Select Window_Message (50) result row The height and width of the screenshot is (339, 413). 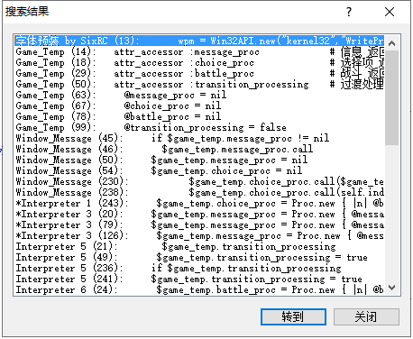coord(199,160)
